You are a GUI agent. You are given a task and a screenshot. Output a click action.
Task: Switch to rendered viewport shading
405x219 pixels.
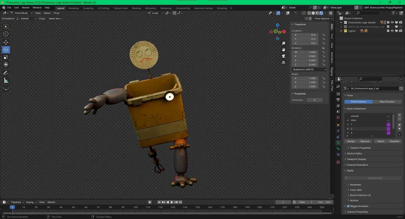click(x=321, y=13)
